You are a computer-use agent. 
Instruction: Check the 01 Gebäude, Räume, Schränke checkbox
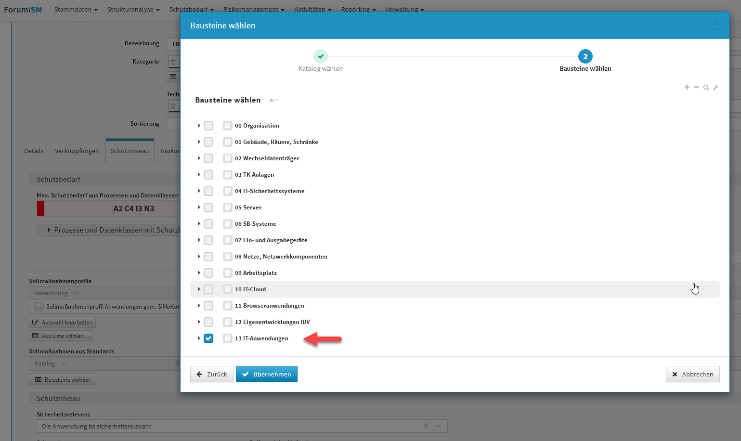click(208, 142)
